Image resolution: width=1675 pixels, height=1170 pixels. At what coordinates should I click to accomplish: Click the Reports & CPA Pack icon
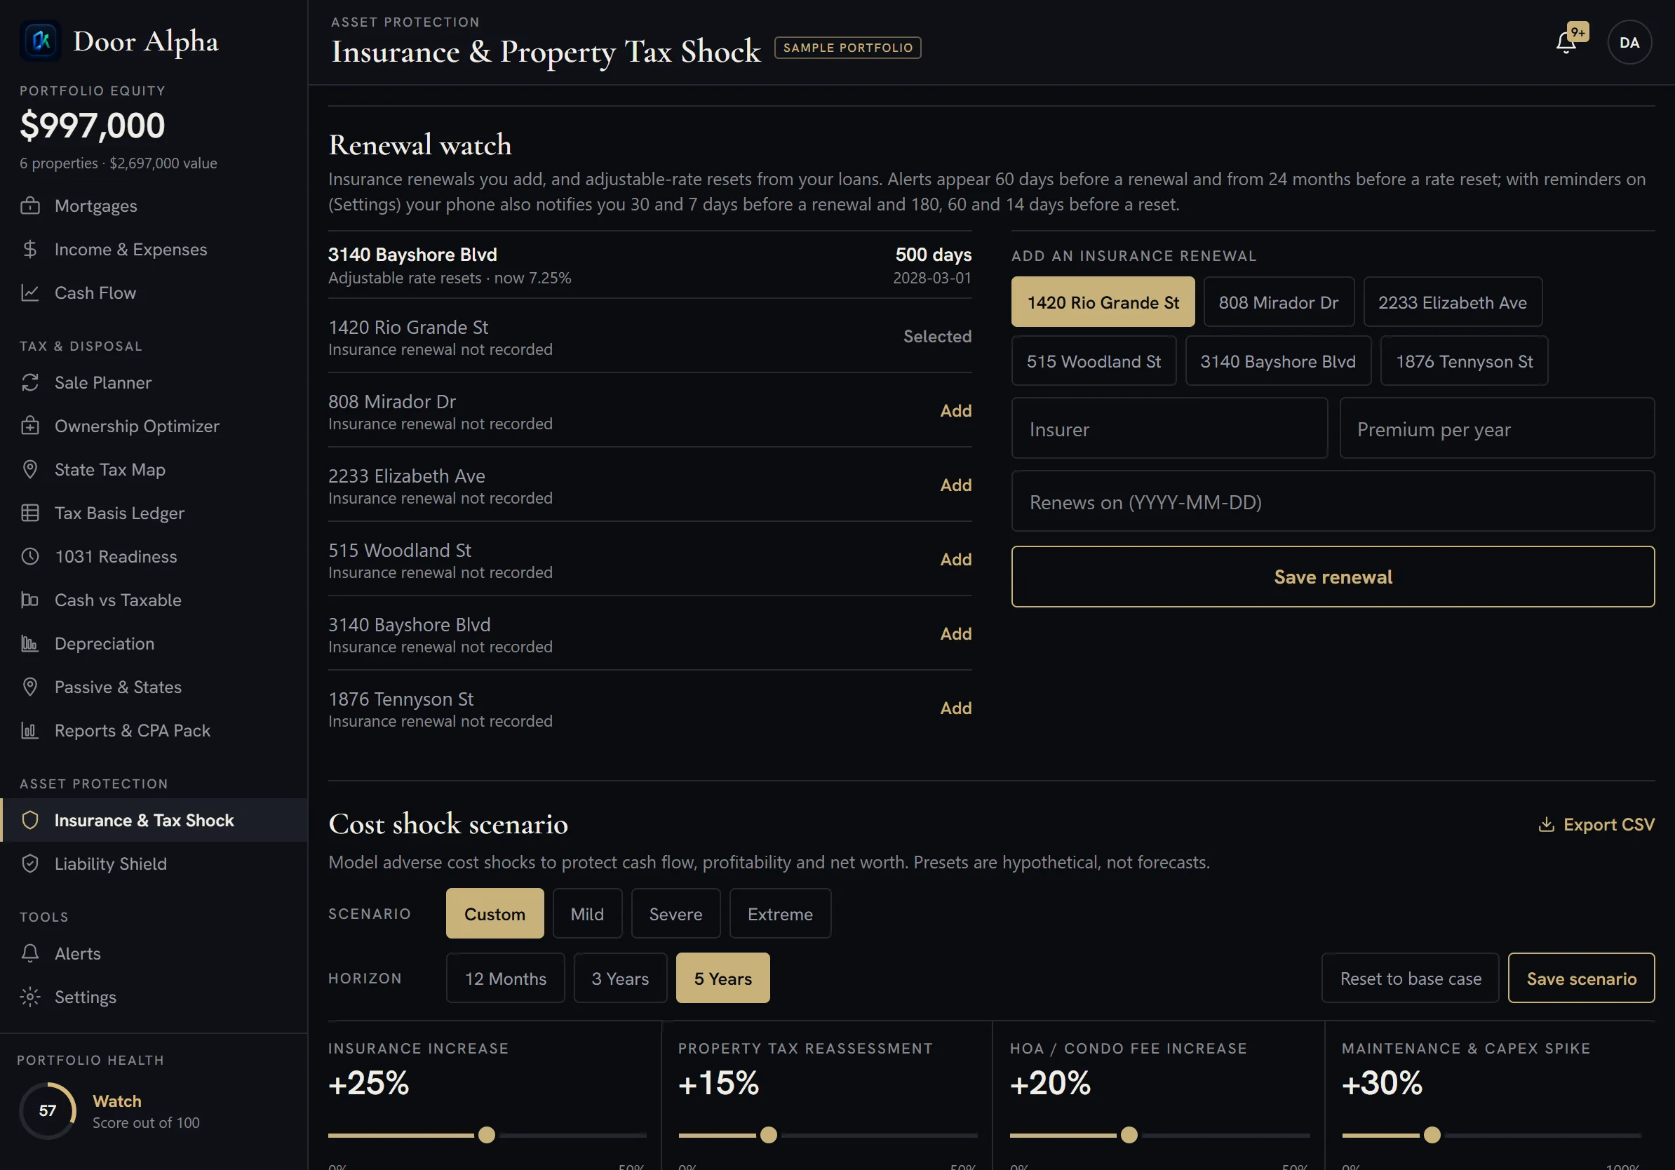(x=30, y=730)
